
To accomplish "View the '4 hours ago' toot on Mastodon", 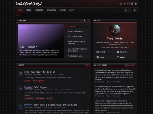I will click(113, 82).
